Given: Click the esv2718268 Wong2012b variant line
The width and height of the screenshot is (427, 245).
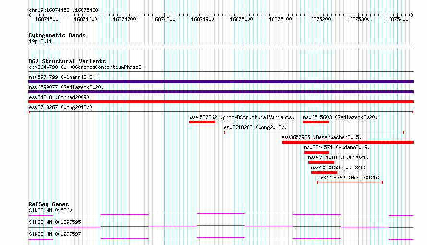Looking at the screenshot, I should 314,132.
